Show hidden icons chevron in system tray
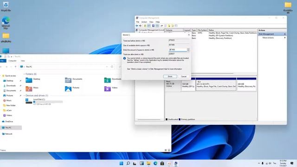Screen dimensions: 297x167 coord(259,163)
